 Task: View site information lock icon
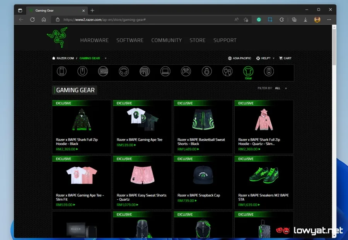pos(58,20)
